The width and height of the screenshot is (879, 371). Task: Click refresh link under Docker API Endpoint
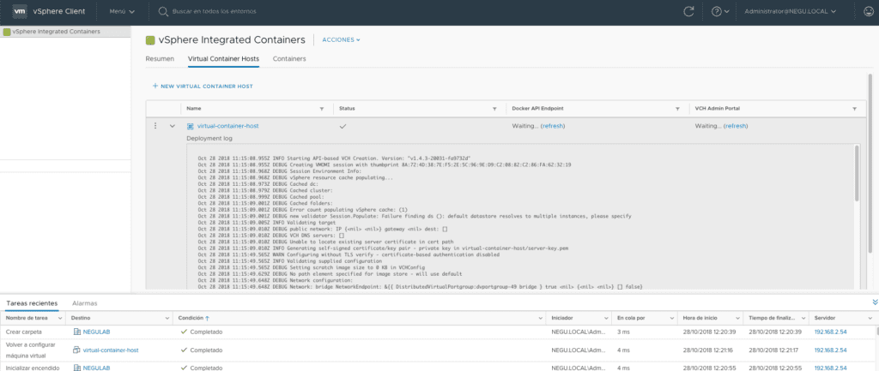[552, 127]
